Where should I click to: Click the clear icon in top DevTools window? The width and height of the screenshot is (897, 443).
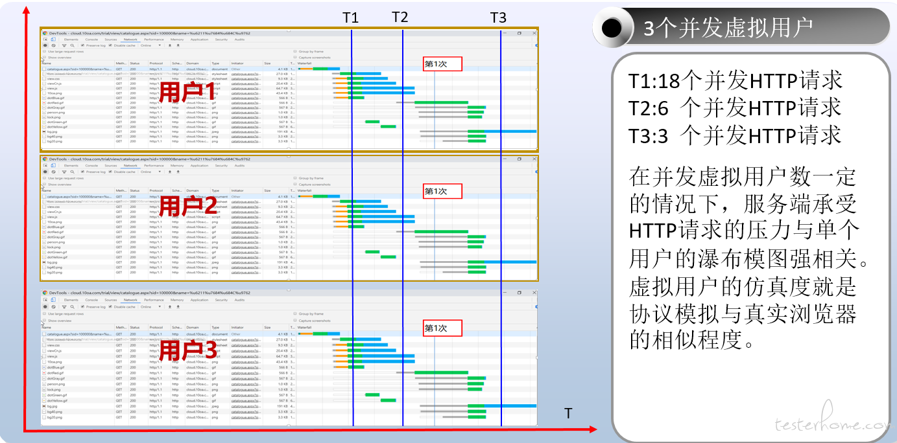[53, 45]
